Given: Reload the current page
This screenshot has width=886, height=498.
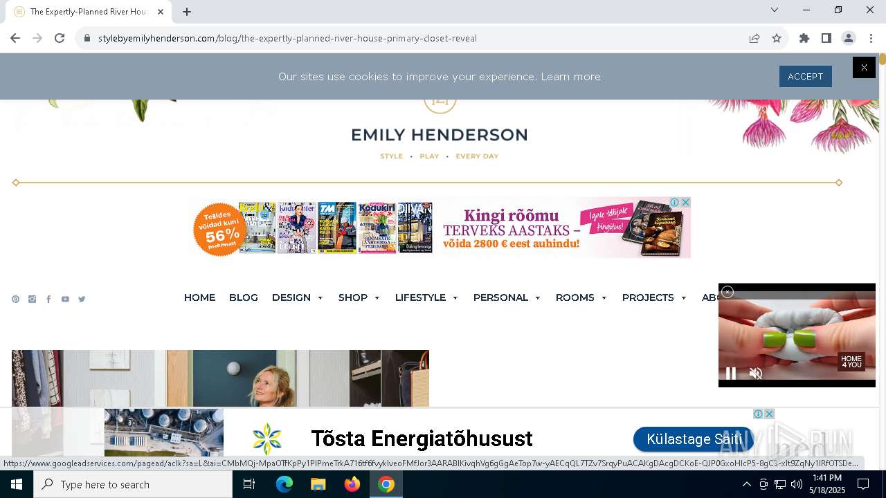Looking at the screenshot, I should point(60,38).
